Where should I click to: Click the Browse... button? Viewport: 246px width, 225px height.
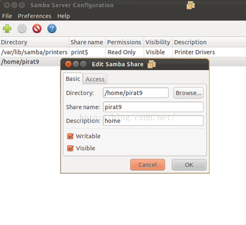(x=188, y=93)
